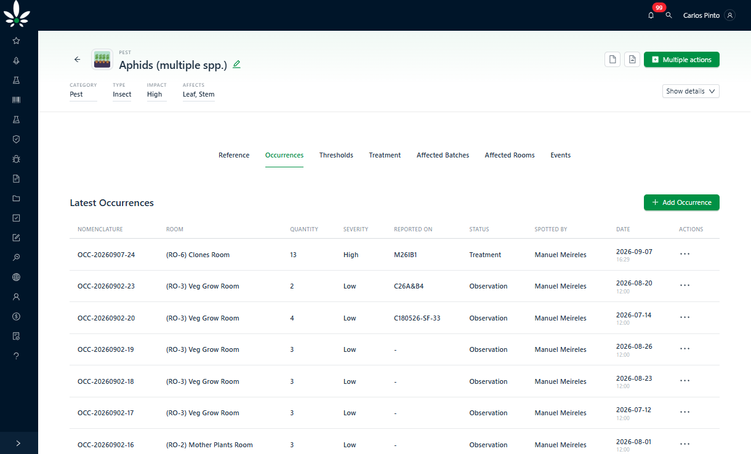The height and width of the screenshot is (454, 751).
Task: Open actions menu for OCC-20260902-23
Action: tap(685, 286)
